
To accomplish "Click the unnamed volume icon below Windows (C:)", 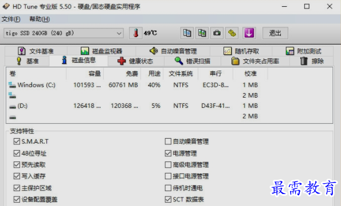I will (12, 95).
